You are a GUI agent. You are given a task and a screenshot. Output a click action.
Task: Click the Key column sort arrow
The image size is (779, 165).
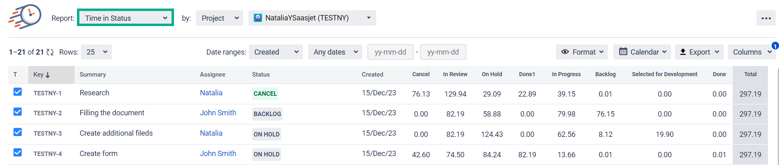(x=48, y=75)
